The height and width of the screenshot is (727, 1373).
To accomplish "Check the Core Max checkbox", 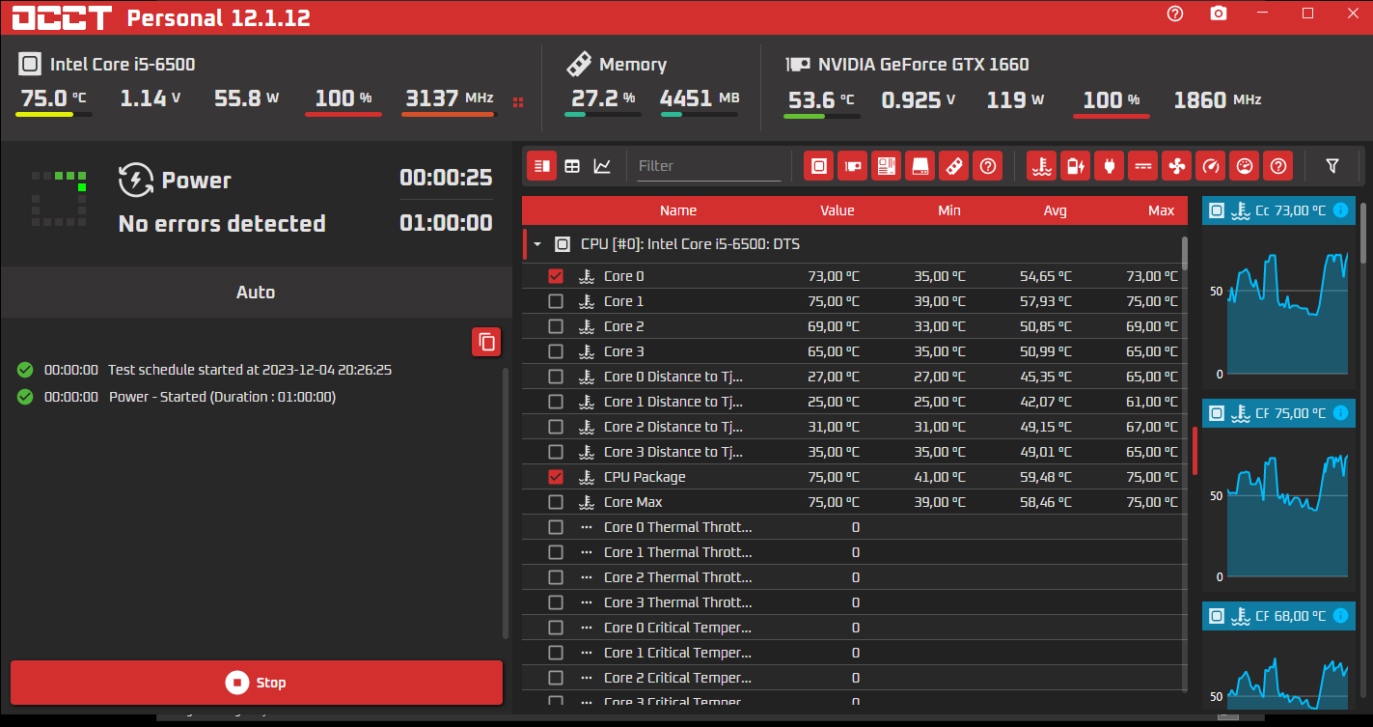I will pos(556,502).
